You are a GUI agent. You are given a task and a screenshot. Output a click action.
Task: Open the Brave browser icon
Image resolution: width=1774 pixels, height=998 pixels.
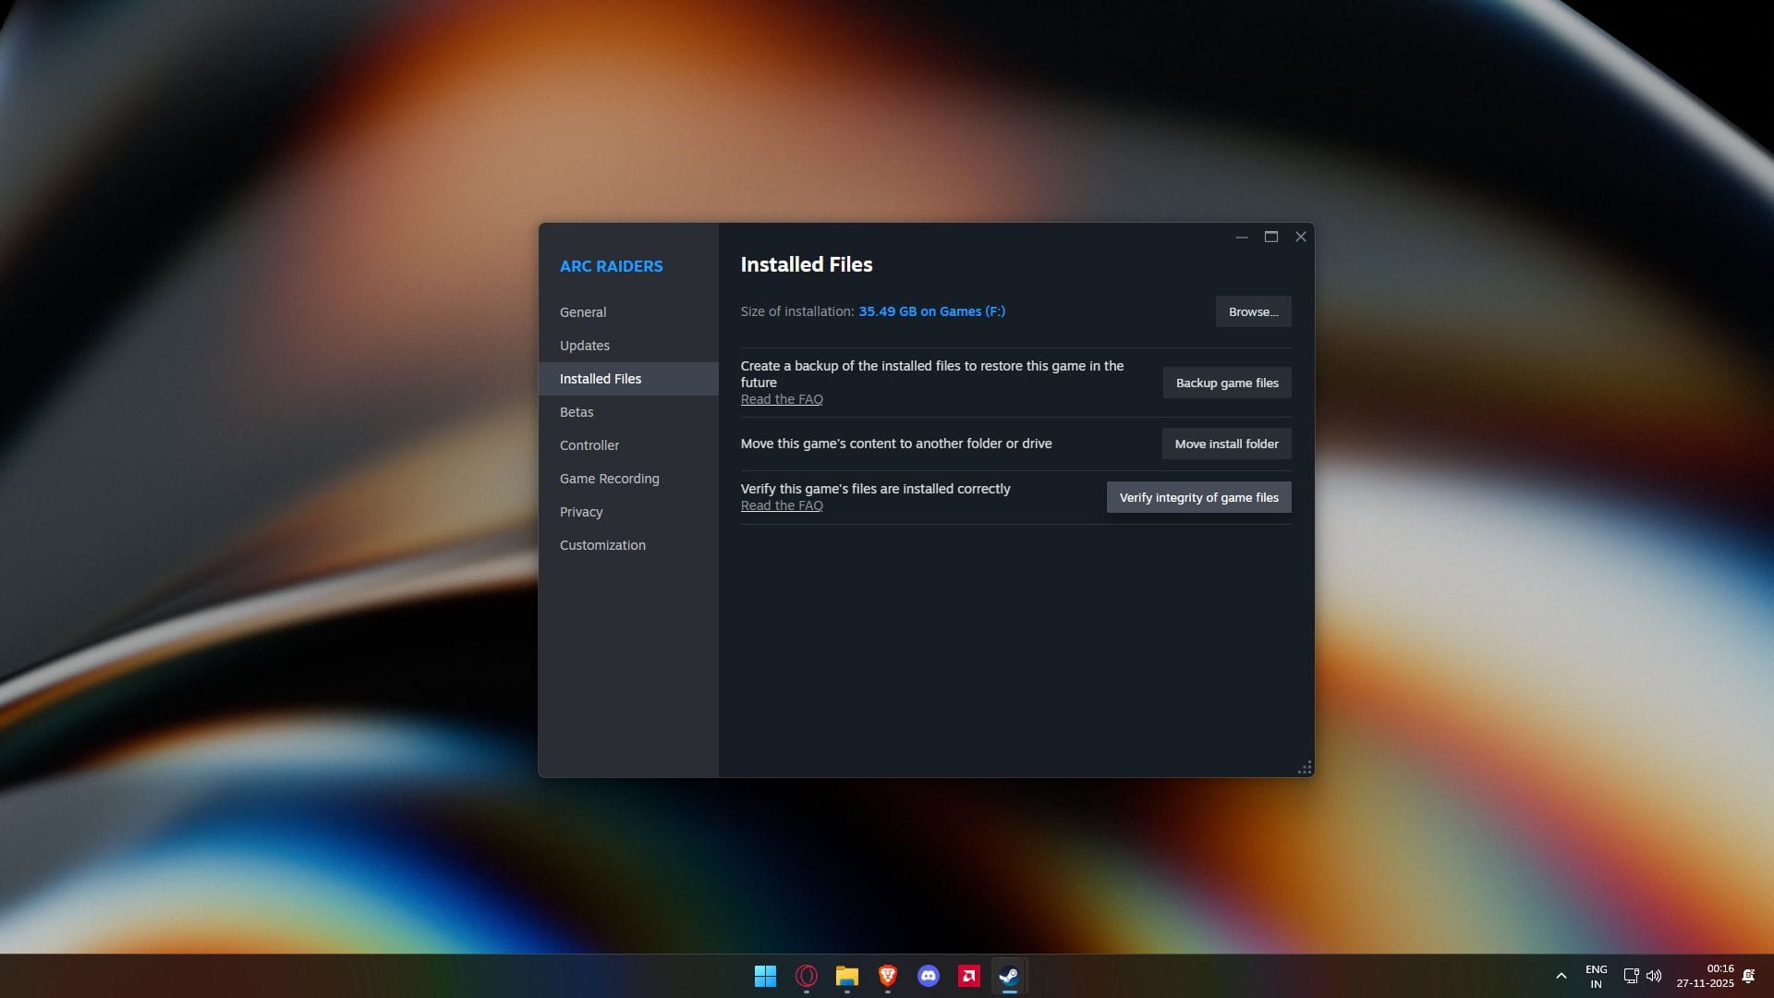click(887, 976)
